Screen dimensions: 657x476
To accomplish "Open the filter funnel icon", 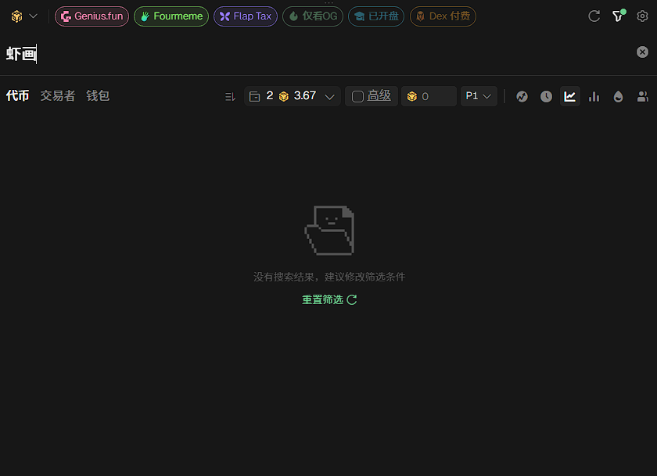I will [x=618, y=16].
